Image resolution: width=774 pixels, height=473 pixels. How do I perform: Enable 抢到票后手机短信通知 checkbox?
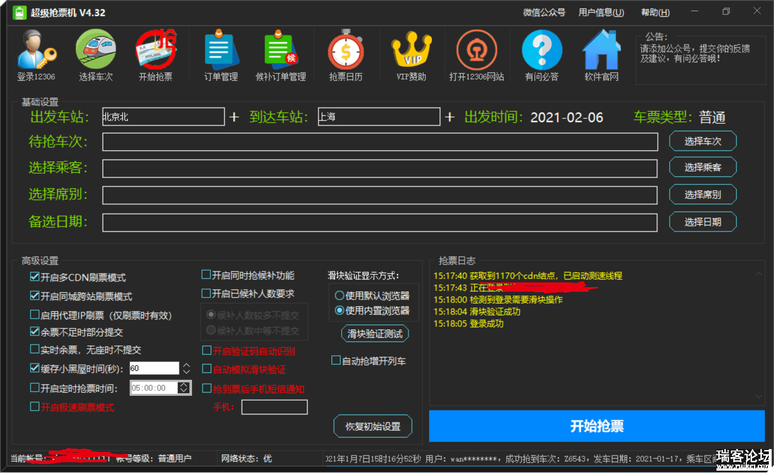pos(206,388)
